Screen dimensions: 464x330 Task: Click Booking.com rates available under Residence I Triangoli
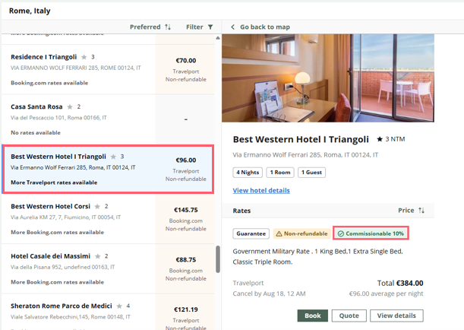click(x=49, y=83)
